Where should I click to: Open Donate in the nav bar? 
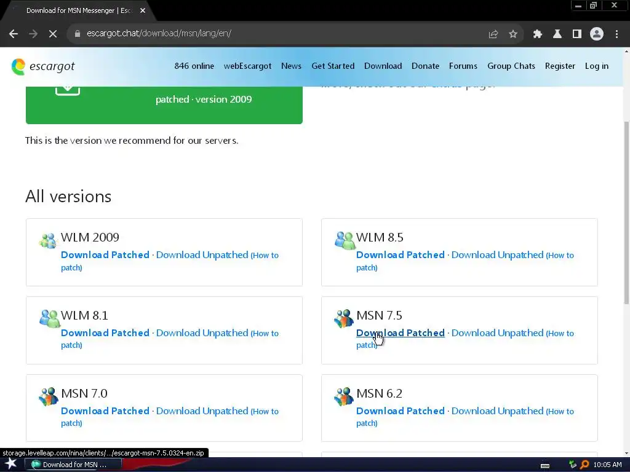(426, 66)
